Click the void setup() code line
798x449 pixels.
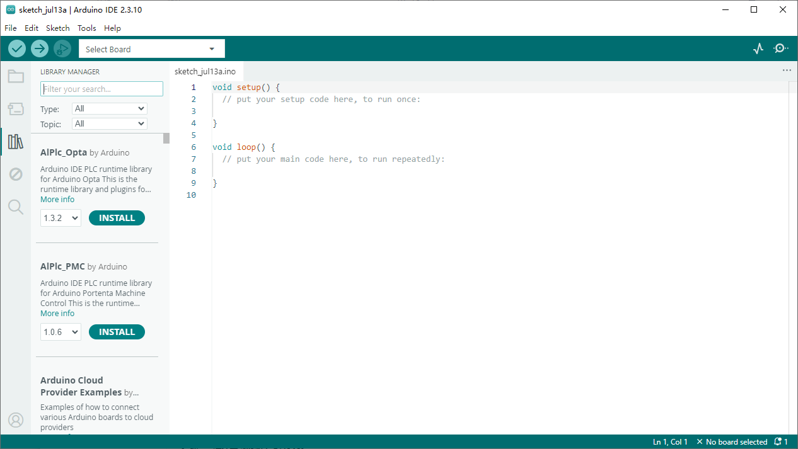[246, 88]
